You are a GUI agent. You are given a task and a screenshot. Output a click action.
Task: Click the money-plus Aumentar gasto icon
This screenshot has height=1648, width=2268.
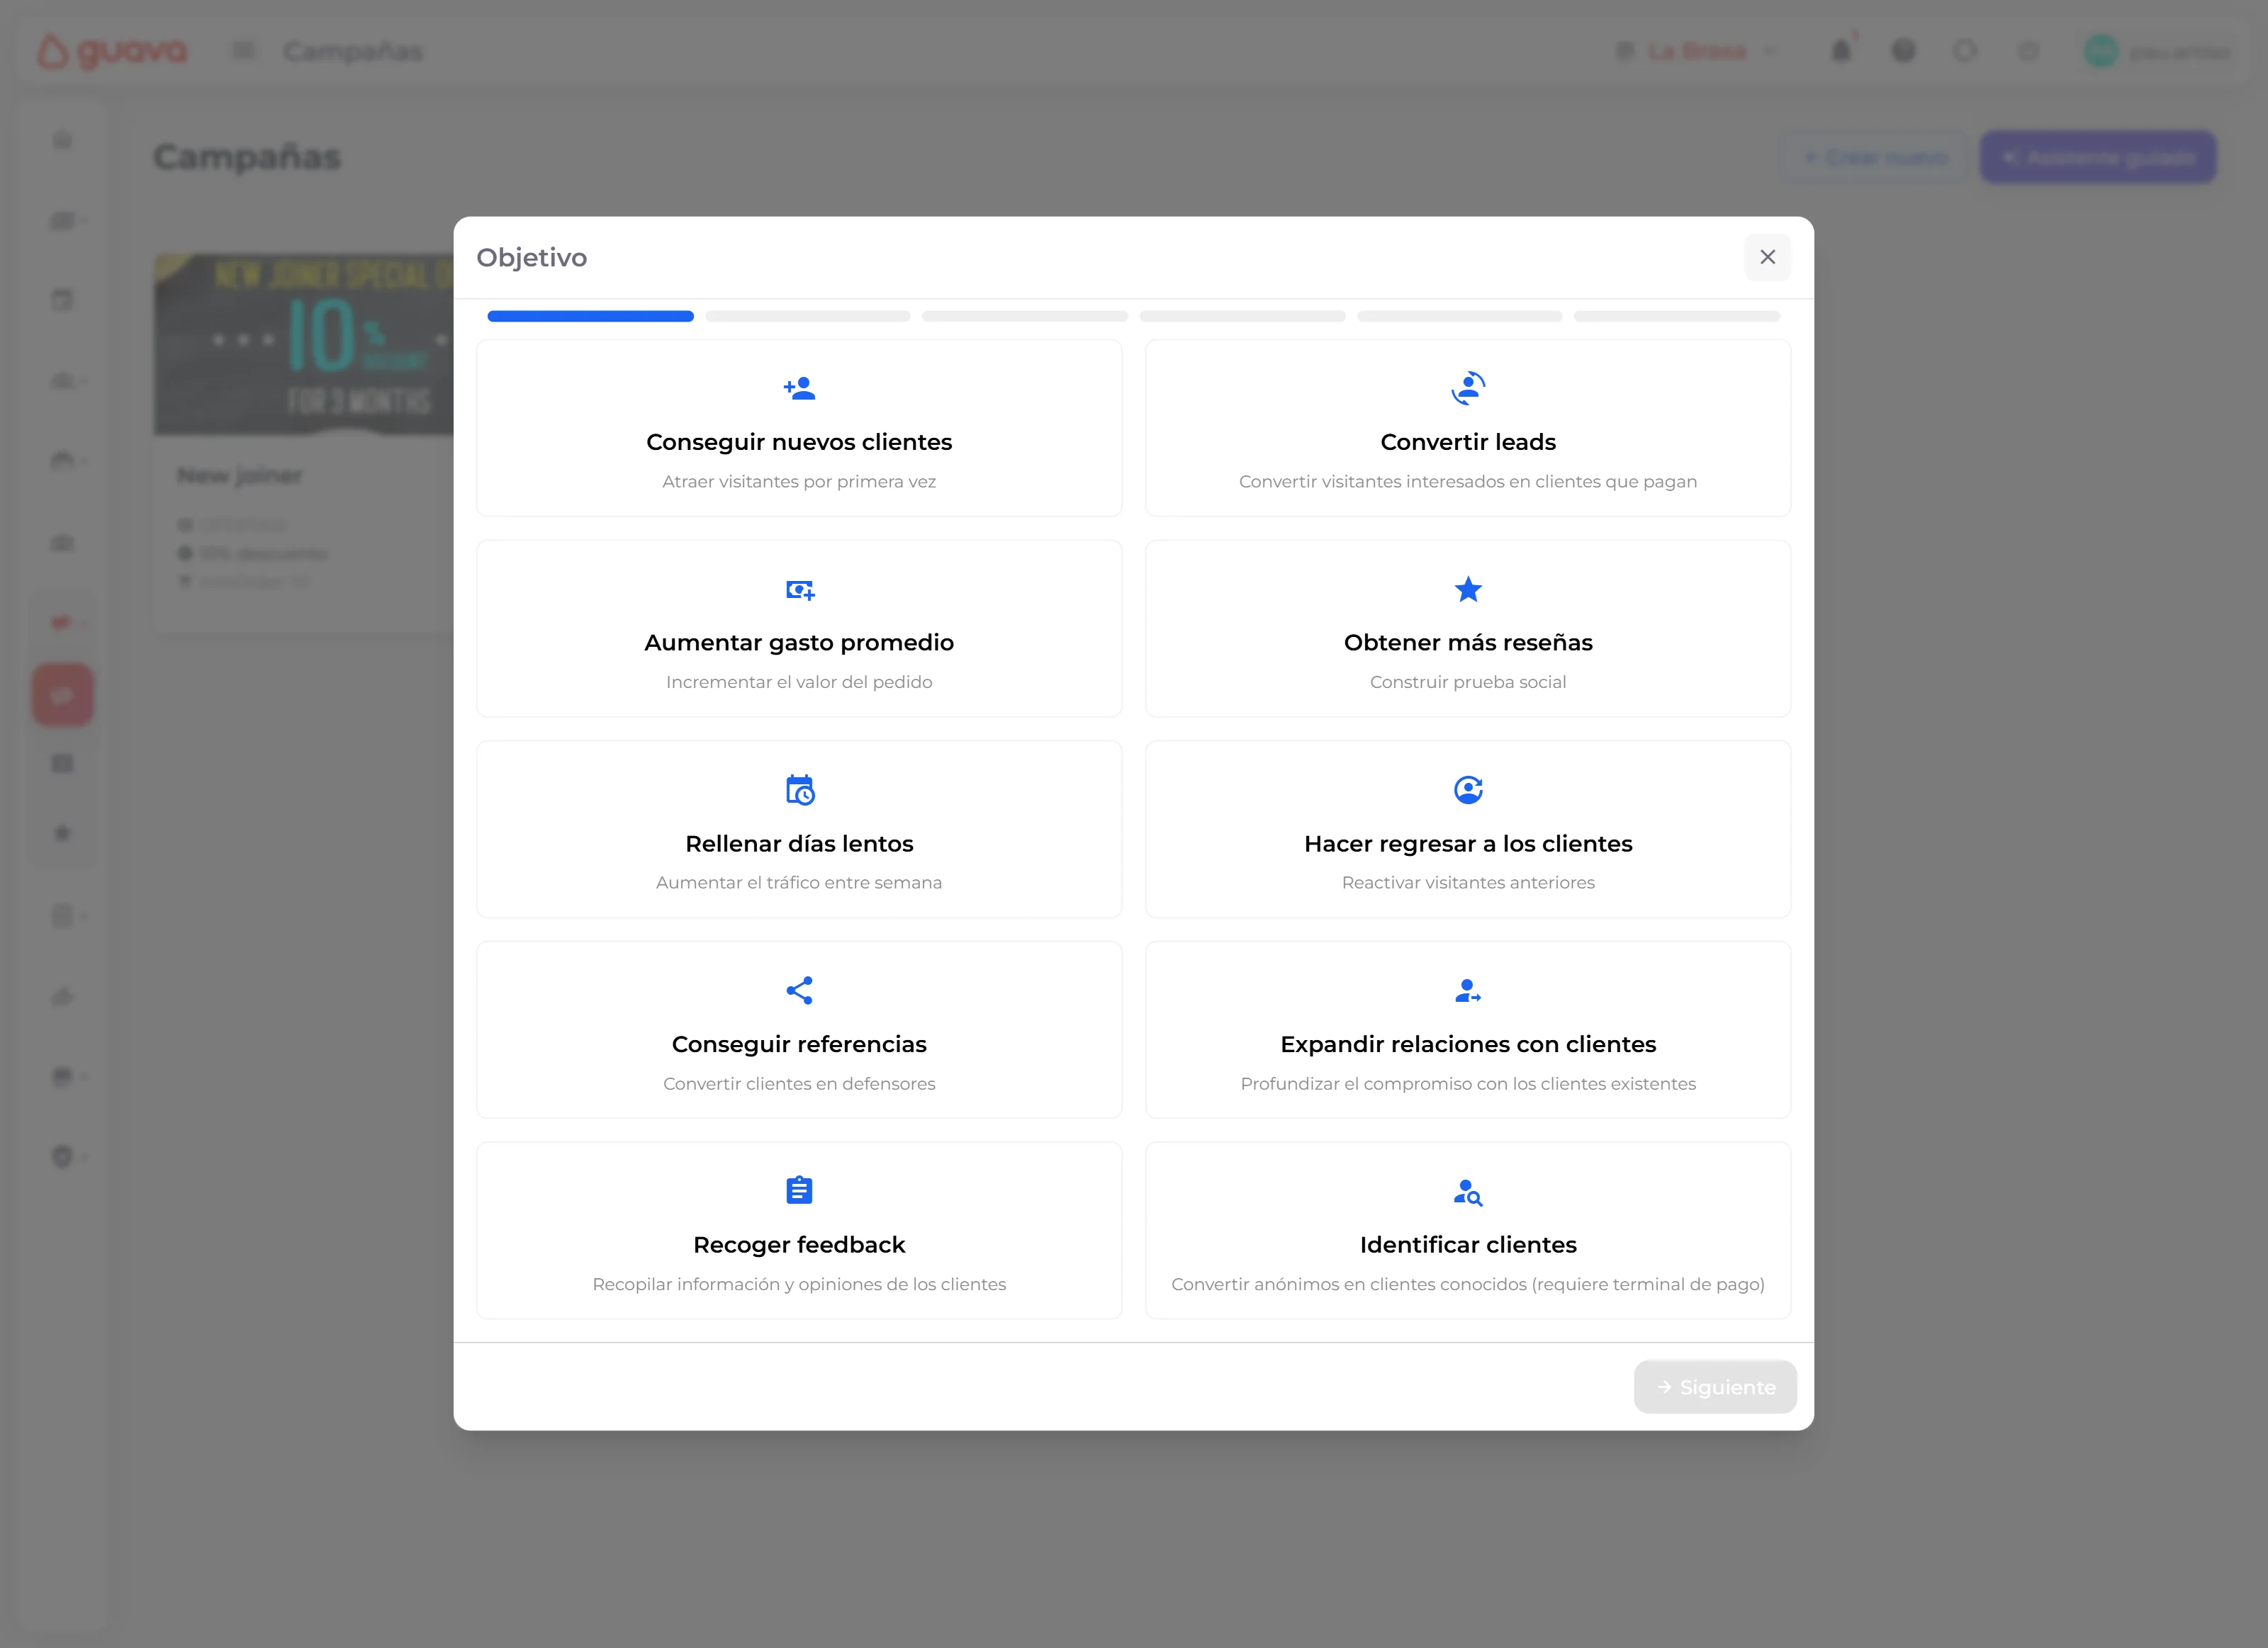click(799, 589)
